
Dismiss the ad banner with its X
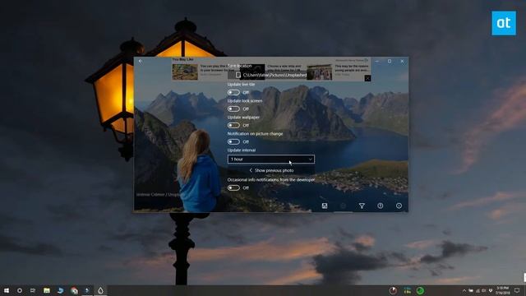[x=367, y=78]
